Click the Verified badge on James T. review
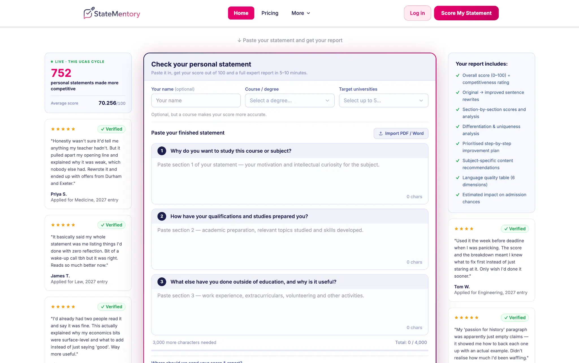 click(111, 225)
